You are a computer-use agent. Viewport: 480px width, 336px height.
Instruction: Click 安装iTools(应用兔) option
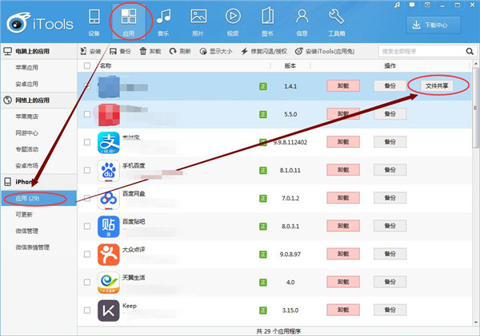tap(325, 51)
